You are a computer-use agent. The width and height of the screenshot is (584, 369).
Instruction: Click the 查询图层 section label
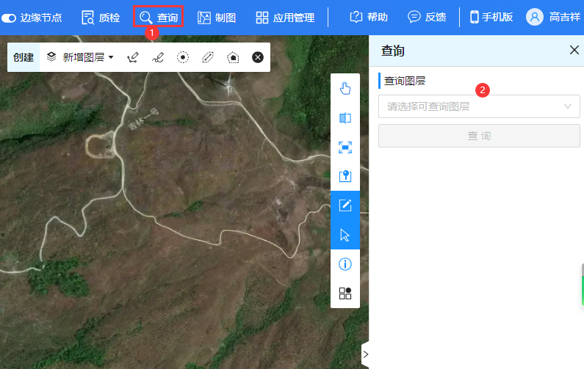tap(405, 81)
